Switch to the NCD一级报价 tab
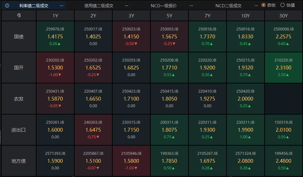The image size is (303, 177). [163, 6]
